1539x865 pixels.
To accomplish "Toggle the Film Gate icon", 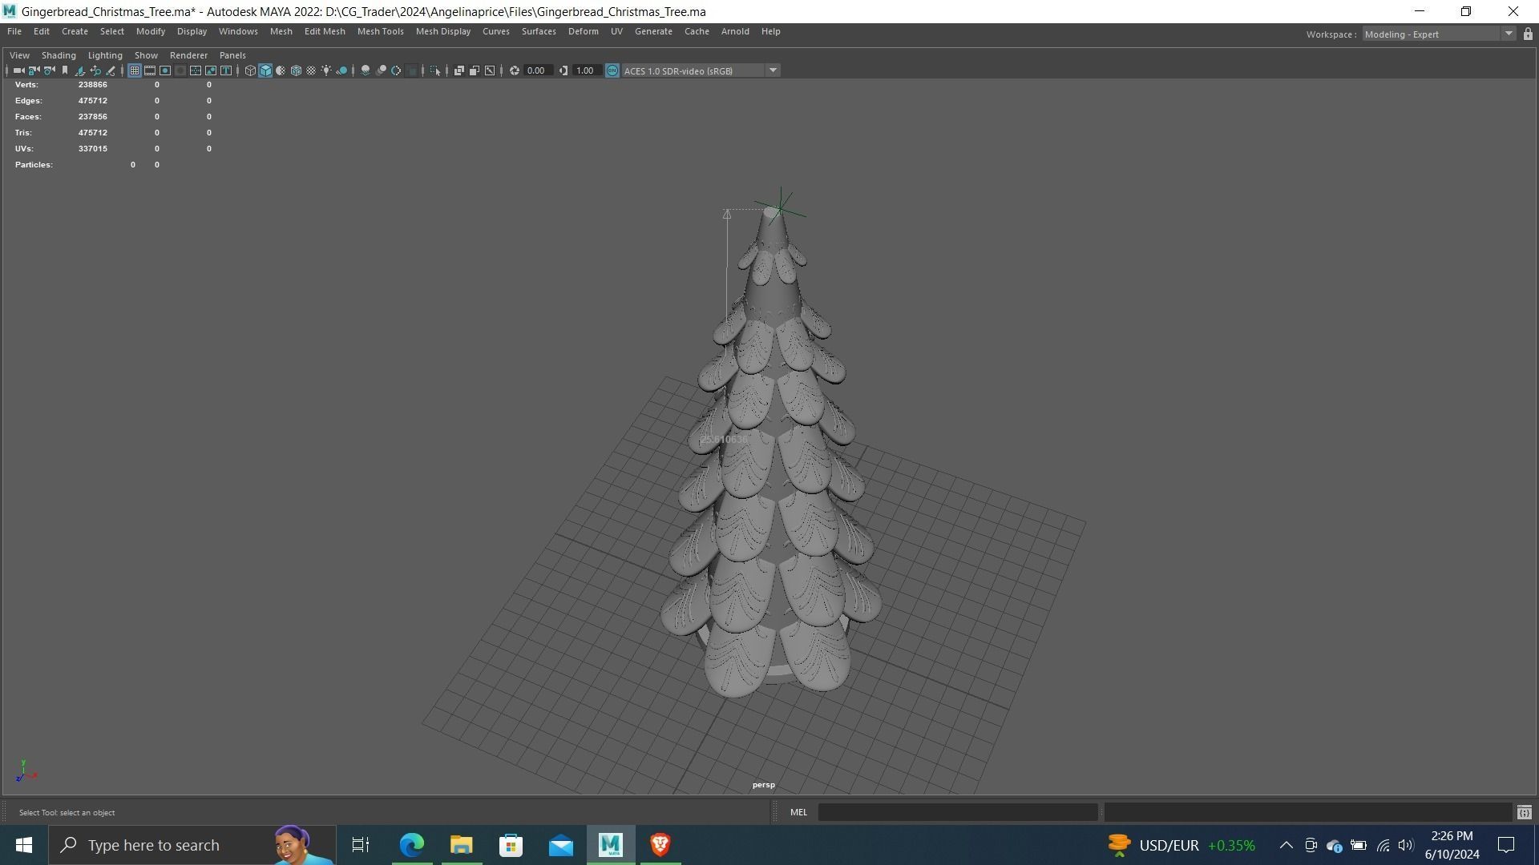I will [x=150, y=70].
